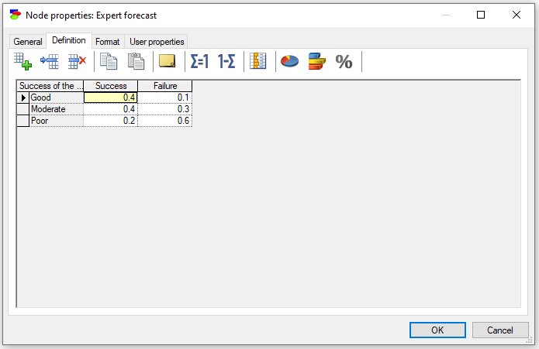Viewport: 539px width, 349px height.
Task: Select the Poor/Success cell 0.2
Action: click(x=111, y=121)
